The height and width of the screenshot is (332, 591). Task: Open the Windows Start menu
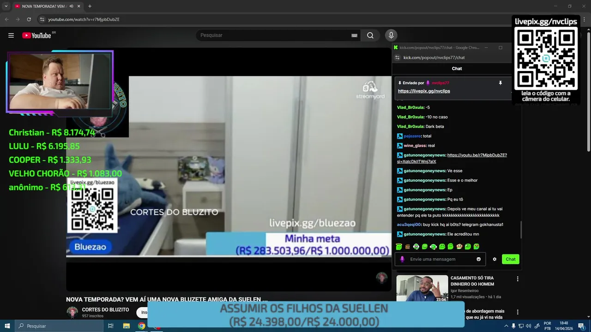click(x=7, y=326)
